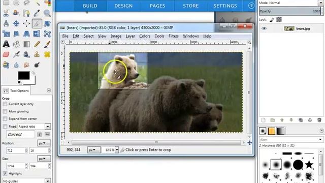Open the layer Mode dropdown

(x=320, y=3)
